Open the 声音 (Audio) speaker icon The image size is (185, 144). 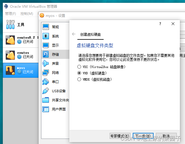tap(46, 63)
